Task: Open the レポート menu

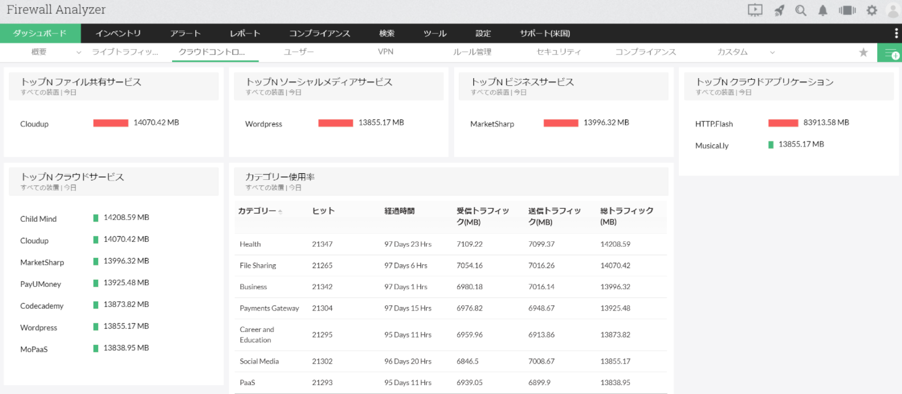Action: [x=245, y=34]
